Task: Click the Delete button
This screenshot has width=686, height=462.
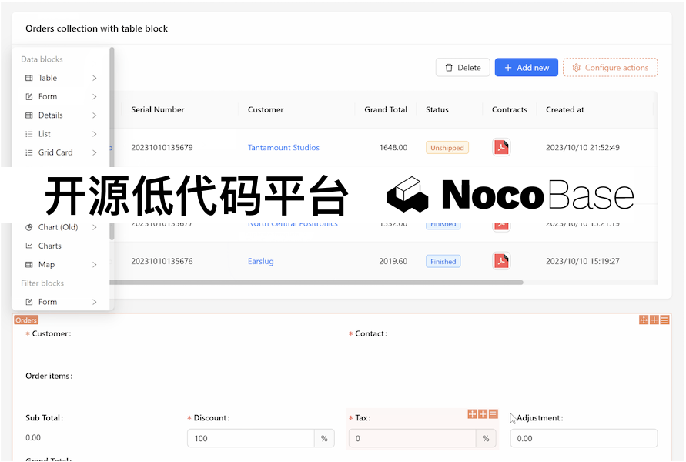Action: (x=463, y=68)
